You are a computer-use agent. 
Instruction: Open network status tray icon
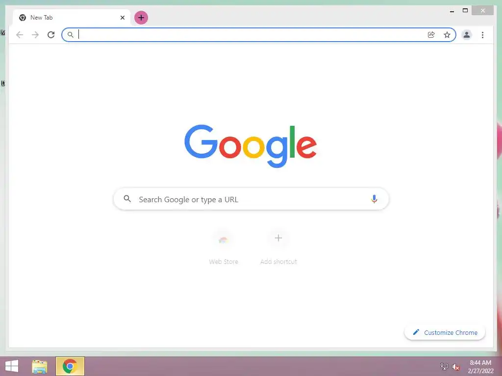point(444,366)
